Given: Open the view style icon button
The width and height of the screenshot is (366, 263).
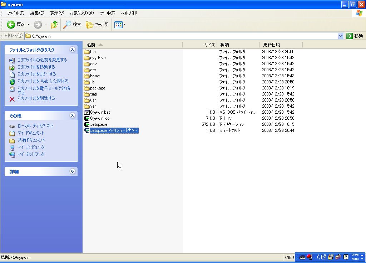Looking at the screenshot, I should (118, 25).
